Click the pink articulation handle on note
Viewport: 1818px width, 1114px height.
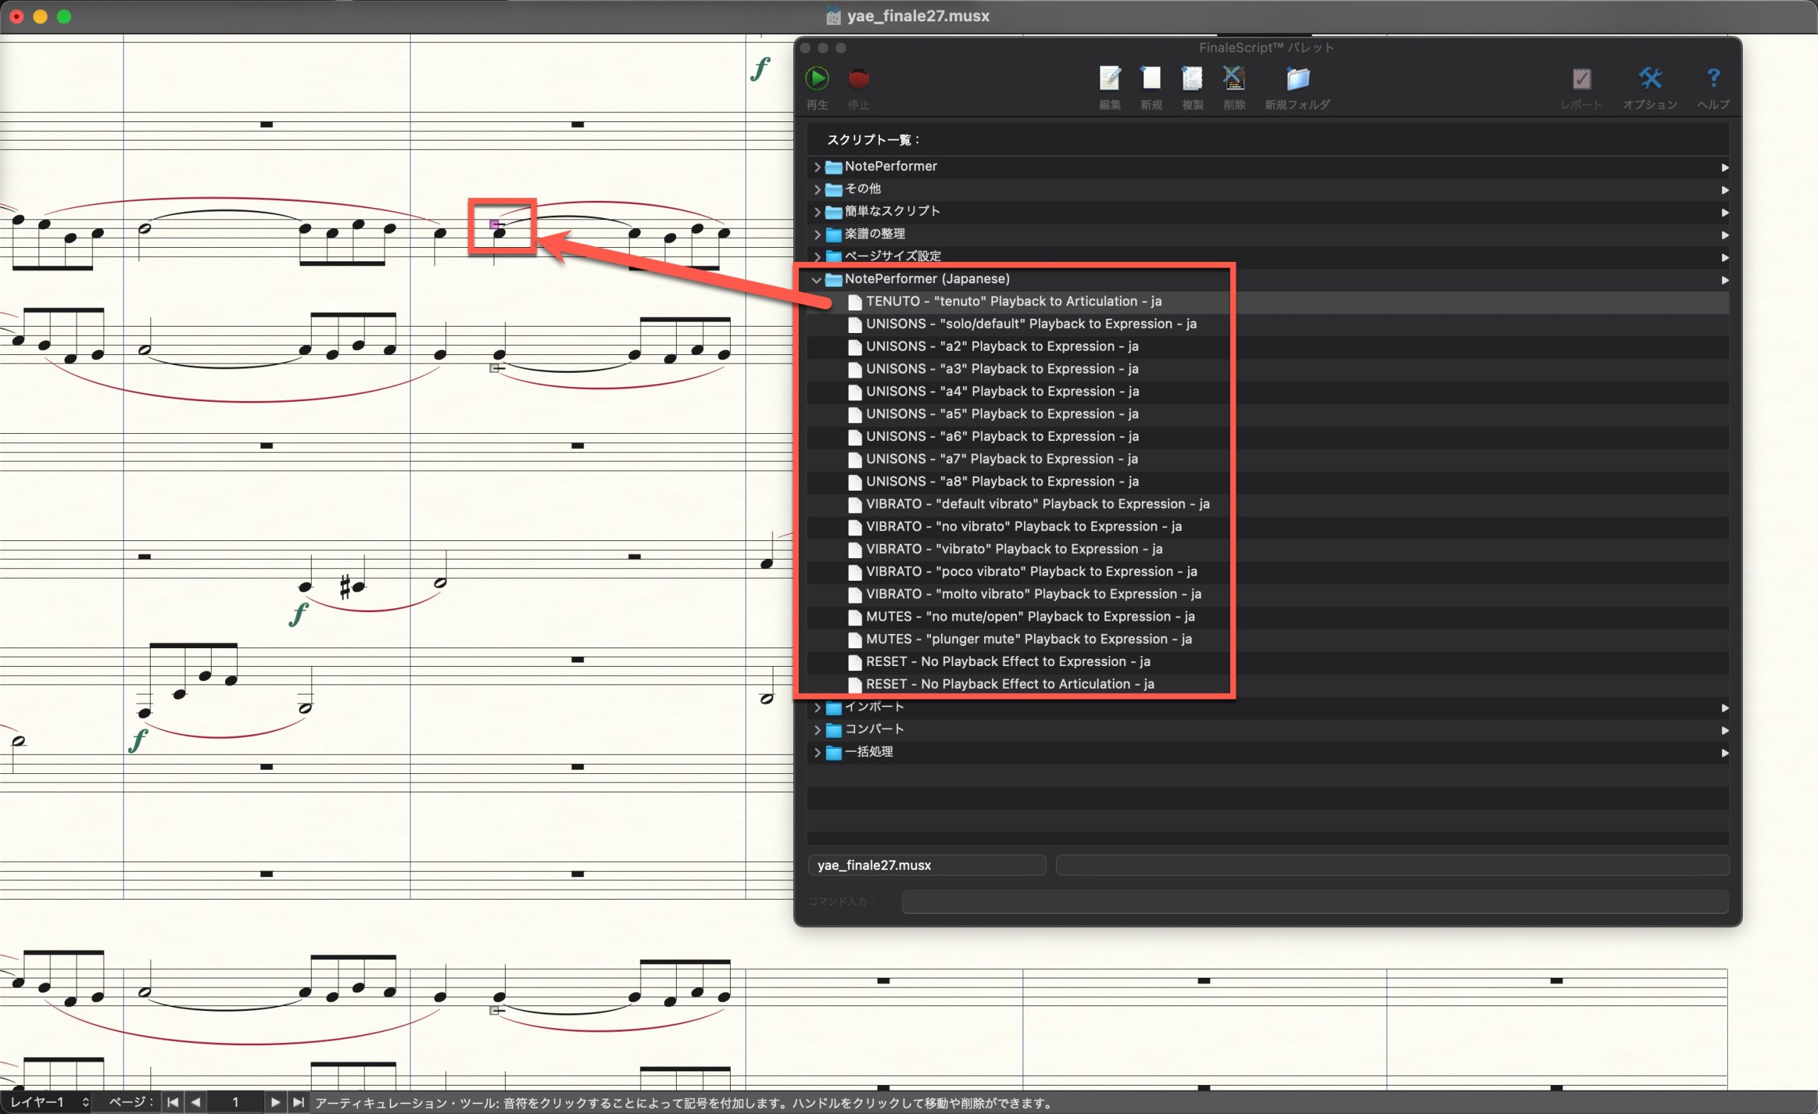pos(494,224)
